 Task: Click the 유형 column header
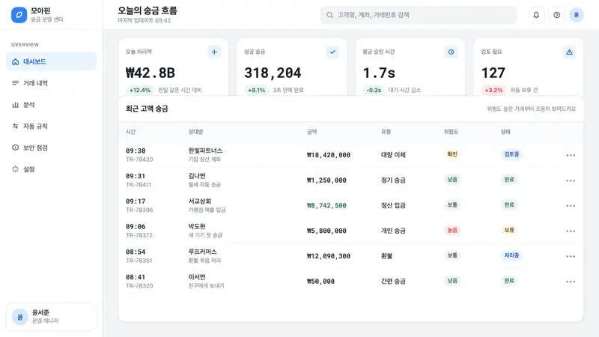386,132
